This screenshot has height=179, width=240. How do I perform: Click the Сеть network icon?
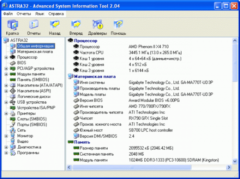pyautogui.click(x=13, y=130)
